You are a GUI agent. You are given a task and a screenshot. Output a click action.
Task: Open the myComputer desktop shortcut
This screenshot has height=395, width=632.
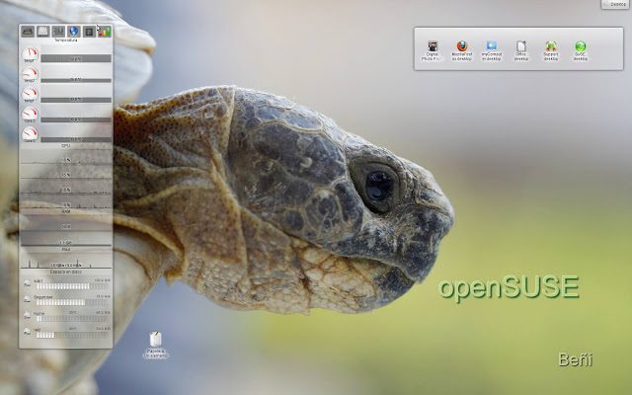[491, 46]
